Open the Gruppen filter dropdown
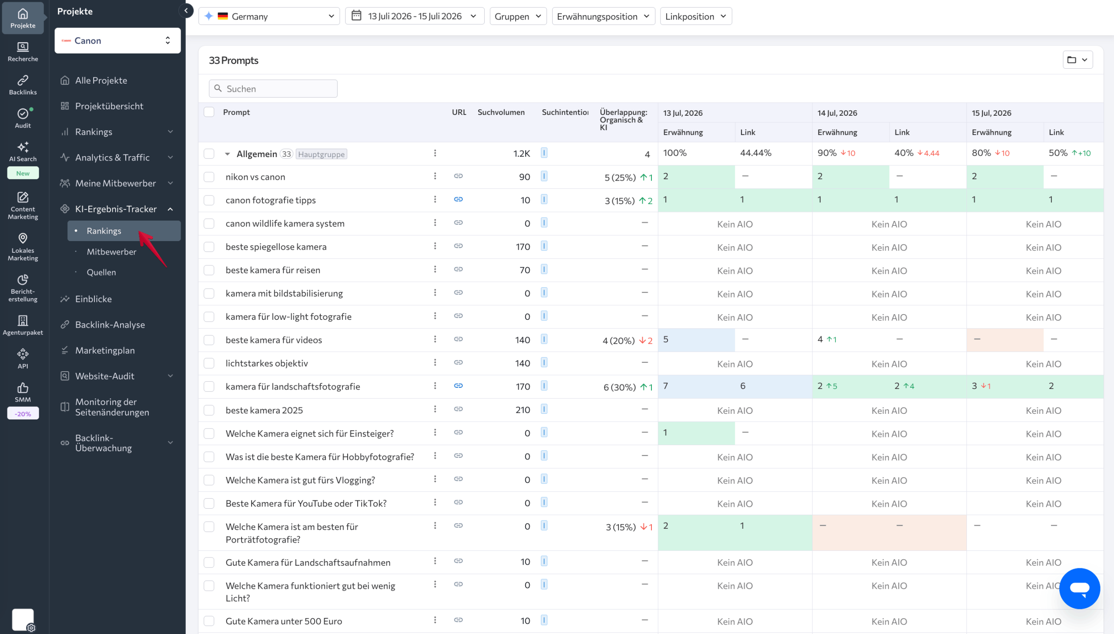 517,16
